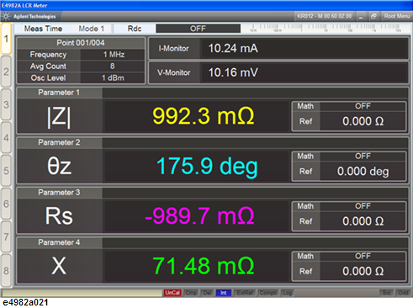Select side tab 8

tap(6, 270)
